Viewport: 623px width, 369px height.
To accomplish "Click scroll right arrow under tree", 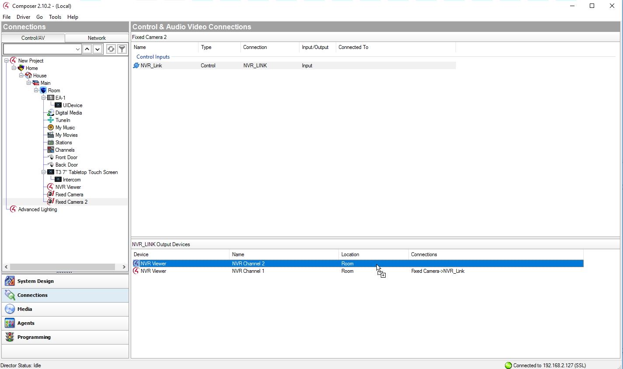I will [x=124, y=267].
